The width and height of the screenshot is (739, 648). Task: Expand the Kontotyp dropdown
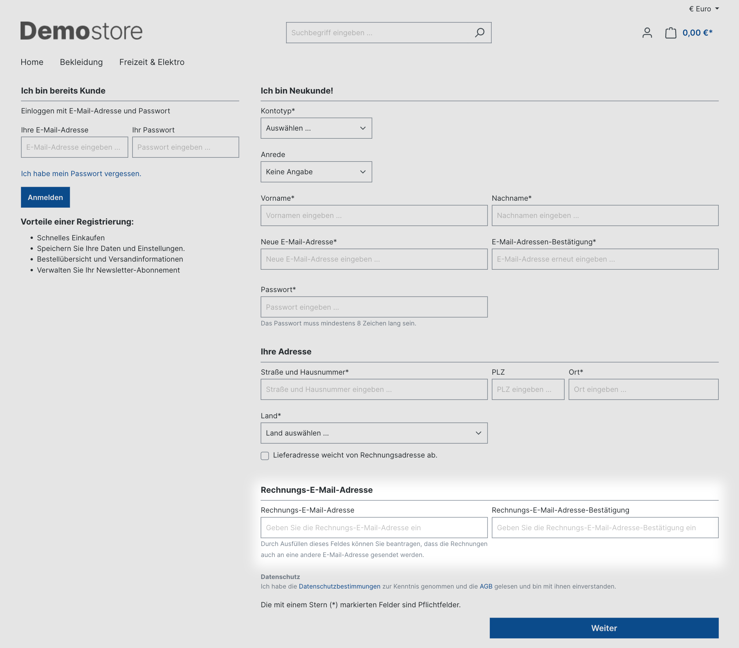coord(316,128)
